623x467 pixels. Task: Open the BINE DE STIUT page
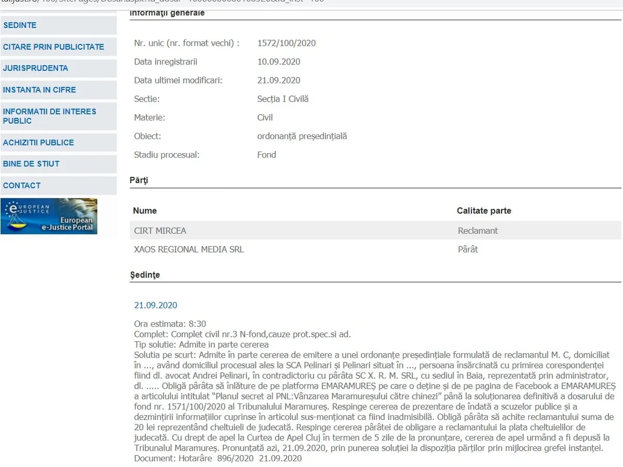pos(31,163)
